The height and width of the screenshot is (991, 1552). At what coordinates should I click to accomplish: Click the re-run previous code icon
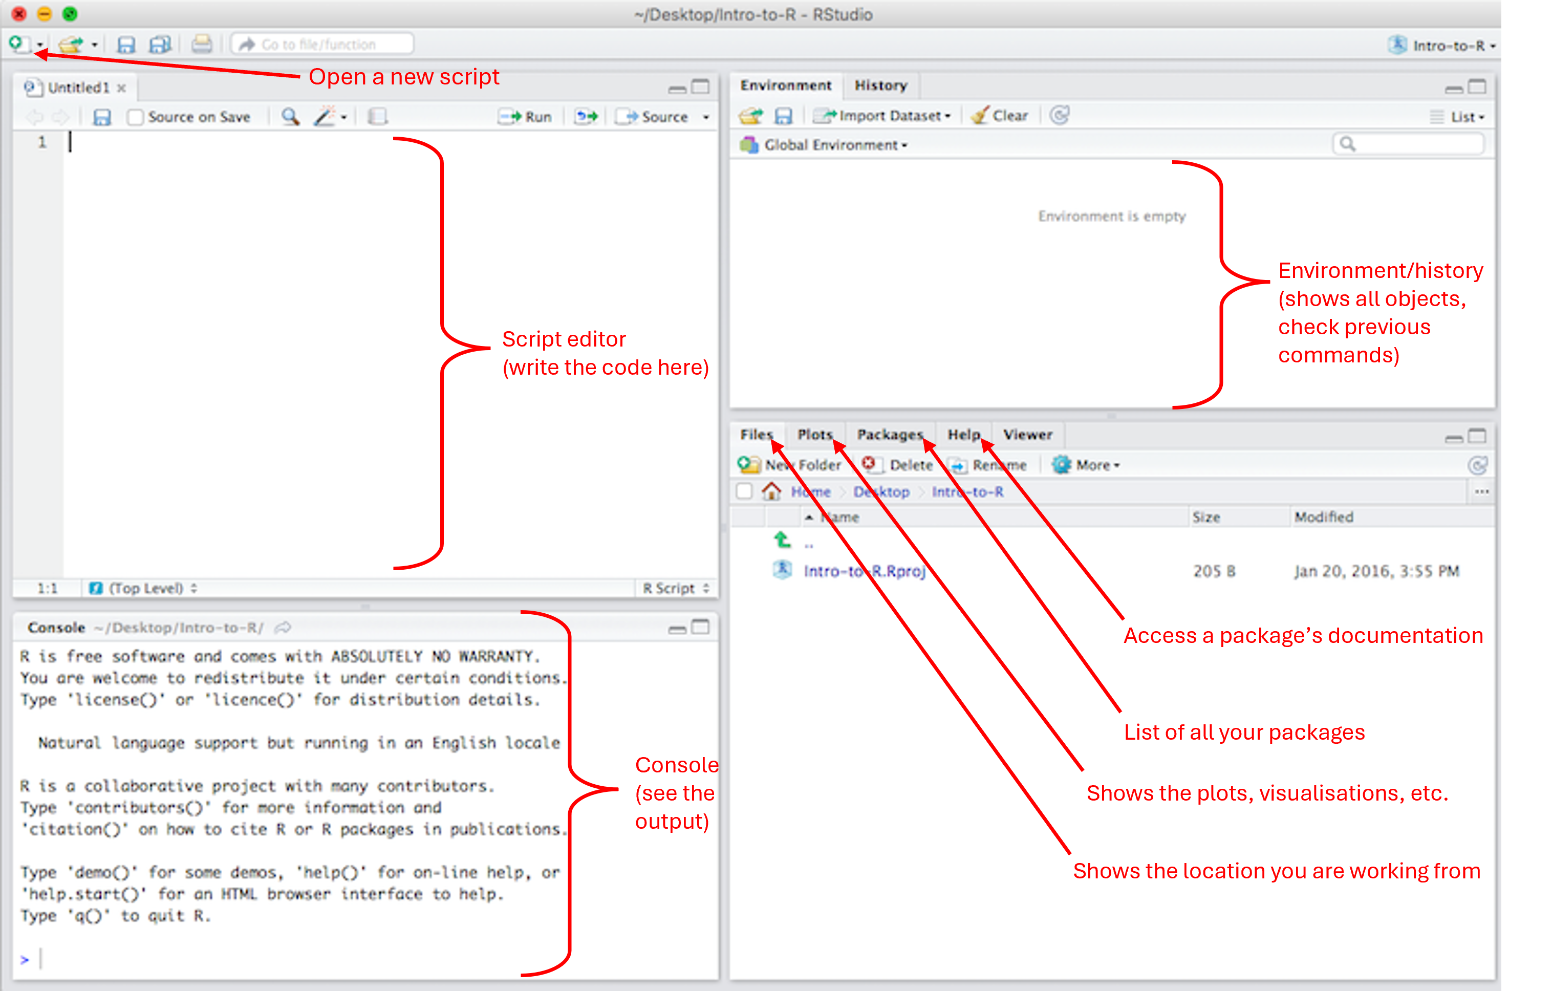(586, 117)
